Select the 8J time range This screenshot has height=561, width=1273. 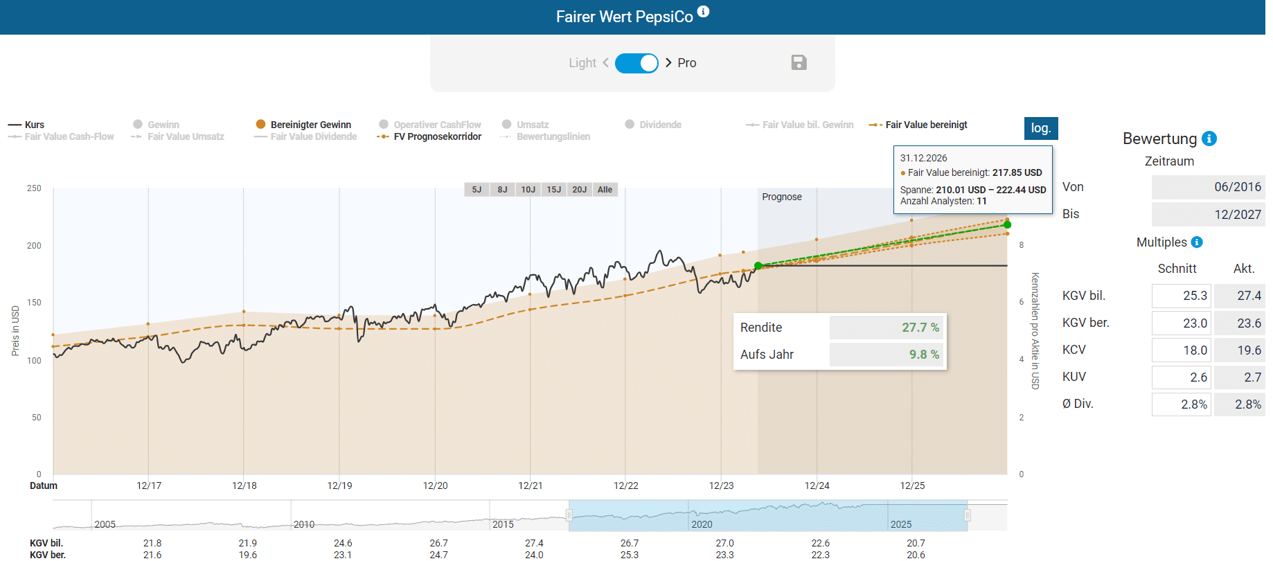(502, 190)
